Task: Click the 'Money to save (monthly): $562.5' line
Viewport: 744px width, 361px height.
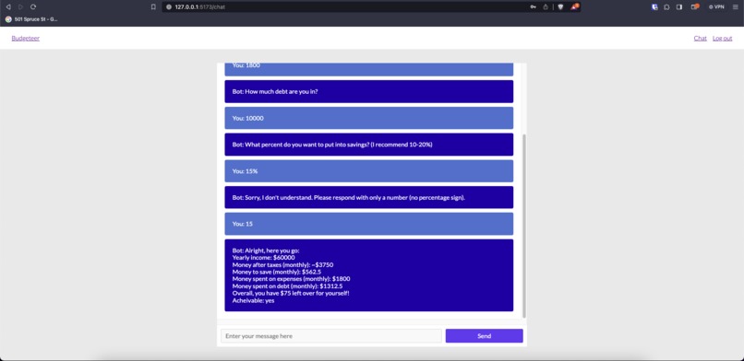Action: pyautogui.click(x=277, y=272)
